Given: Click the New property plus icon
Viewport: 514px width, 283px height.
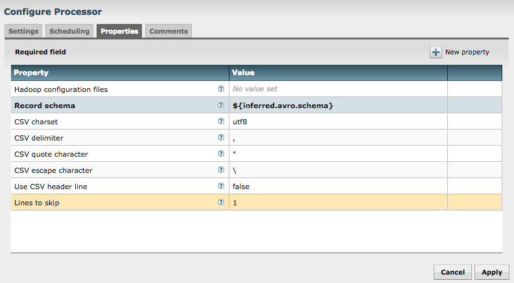Looking at the screenshot, I should [436, 52].
